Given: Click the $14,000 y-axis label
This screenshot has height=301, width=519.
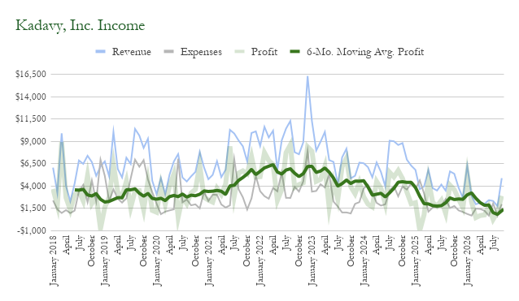Looking at the screenshot, I should tap(30, 97).
